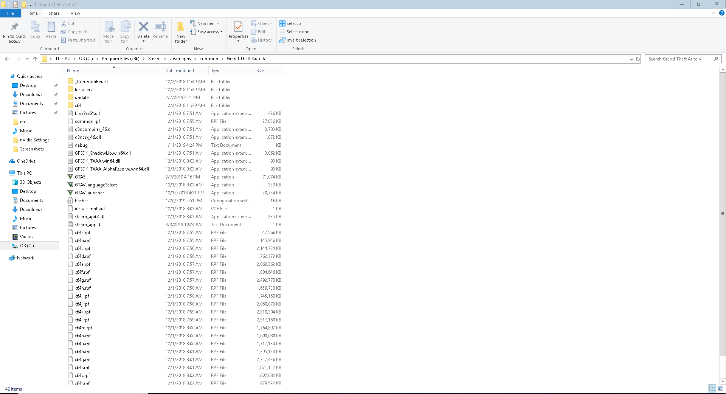Open the Copy to dropdown
This screenshot has height=394, width=726.
tap(125, 32)
